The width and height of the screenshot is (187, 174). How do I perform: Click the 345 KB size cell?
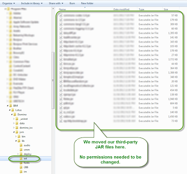coord(174,42)
